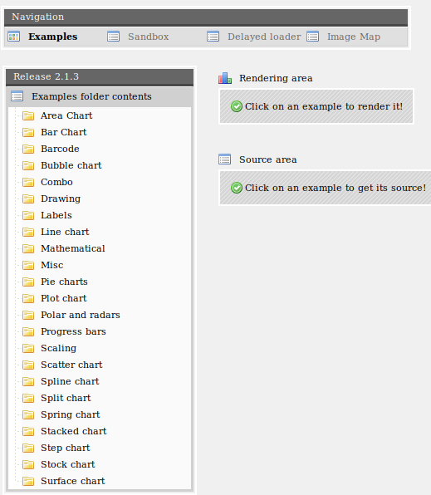The height and width of the screenshot is (495, 431).
Task: Click the Examples folder contents heading
Action: tap(91, 96)
